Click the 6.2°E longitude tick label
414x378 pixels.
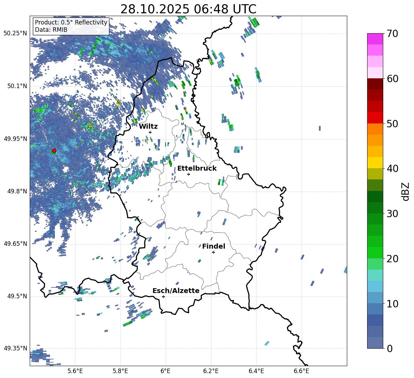(x=211, y=371)
